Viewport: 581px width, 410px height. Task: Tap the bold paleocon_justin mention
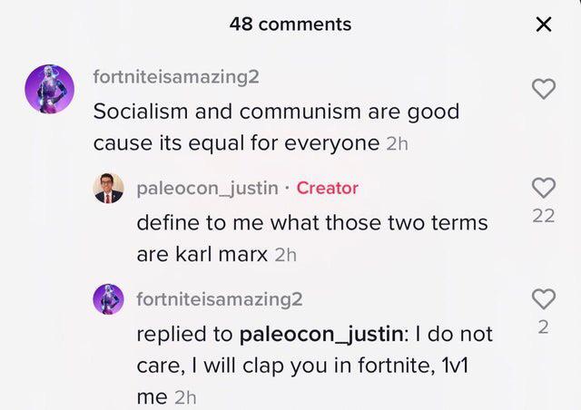[321, 334]
